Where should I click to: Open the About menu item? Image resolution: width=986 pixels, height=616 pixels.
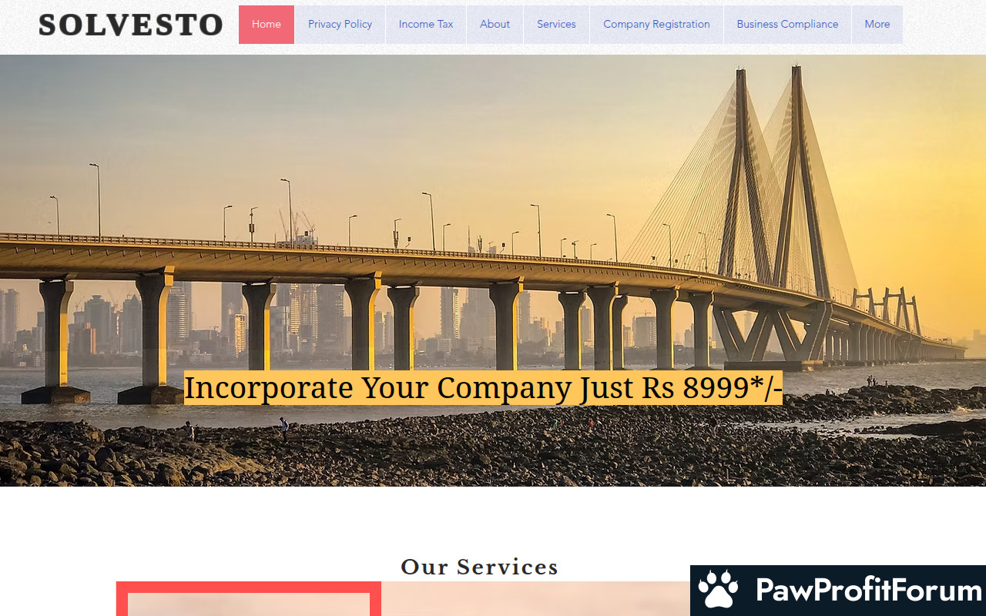pos(495,25)
